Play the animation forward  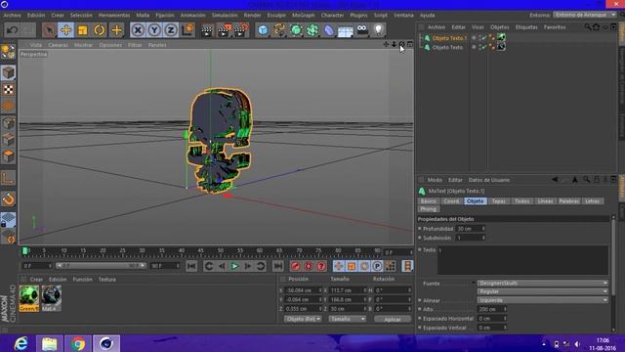(x=234, y=266)
